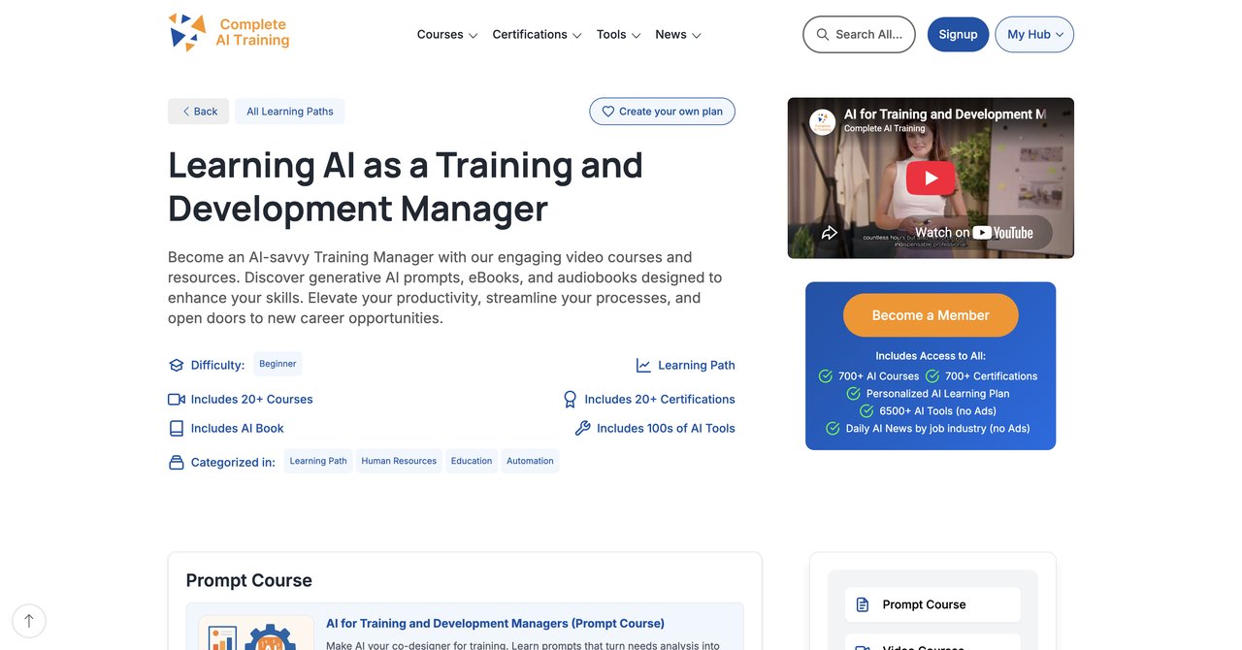1242x650 pixels.
Task: Click the award ribbon certifications icon
Action: [571, 400]
